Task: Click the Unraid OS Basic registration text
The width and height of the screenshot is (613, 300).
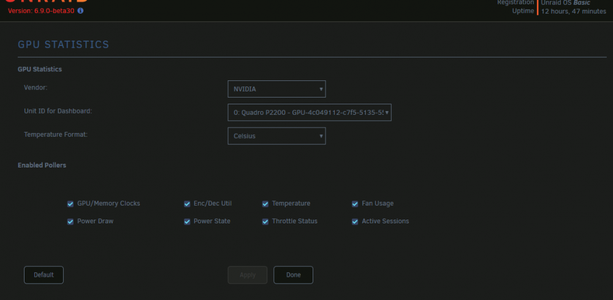Action: (x=565, y=2)
